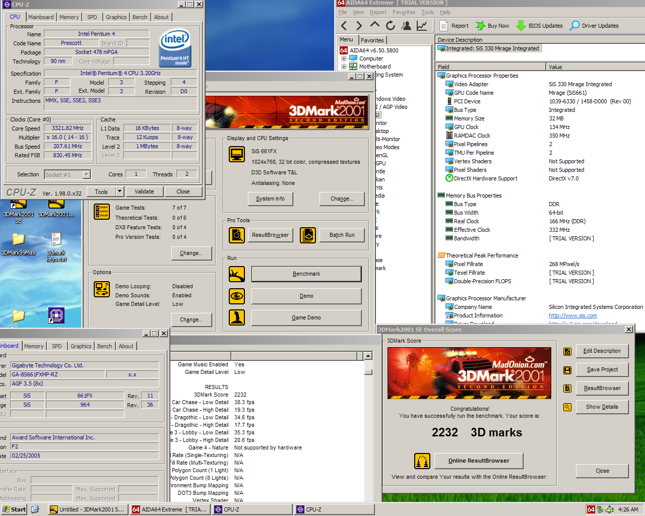Click the Report toolbar item
The width and height of the screenshot is (645, 516).
pos(454,26)
